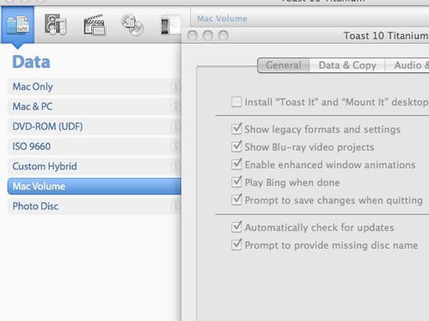
Task: Choose the Custom Hybrid format
Action: pyautogui.click(x=94, y=166)
